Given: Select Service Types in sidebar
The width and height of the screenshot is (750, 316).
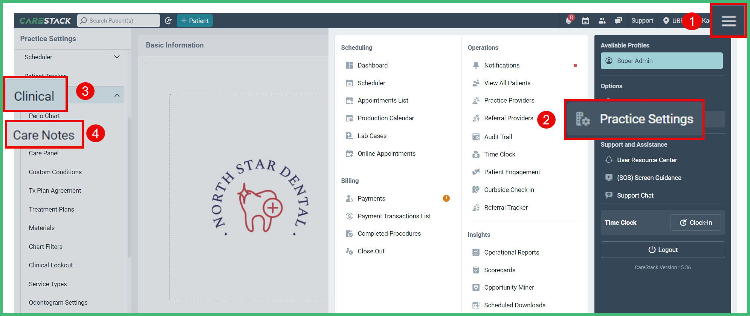Looking at the screenshot, I should click(48, 284).
